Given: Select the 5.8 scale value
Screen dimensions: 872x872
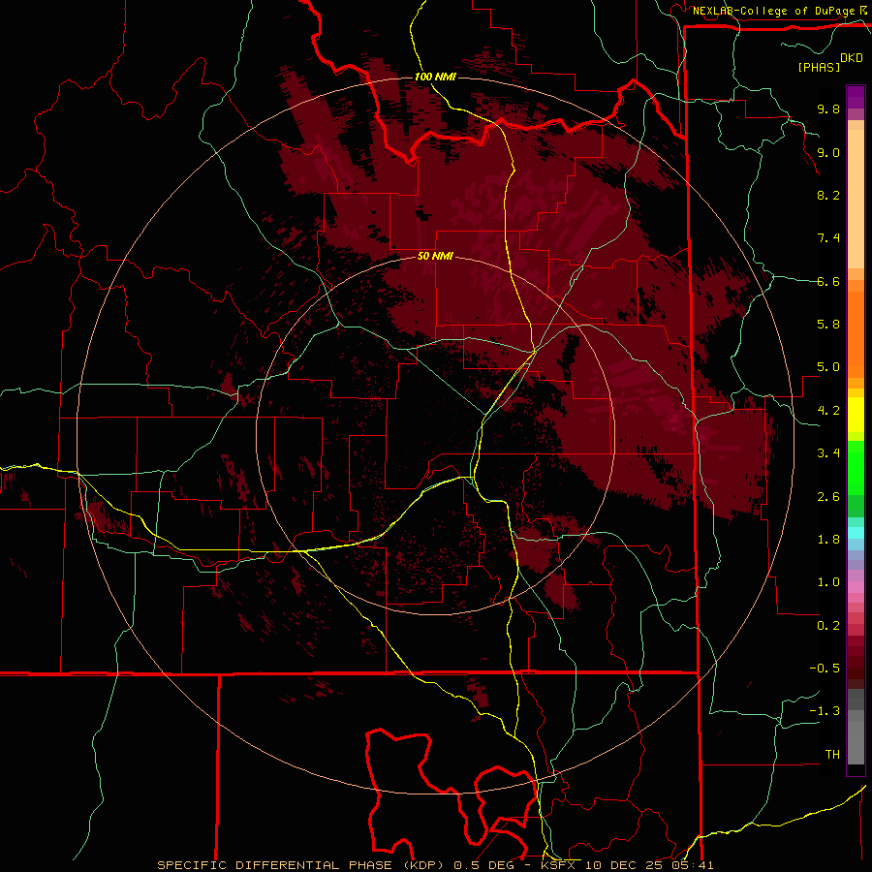Looking at the screenshot, I should [x=828, y=325].
